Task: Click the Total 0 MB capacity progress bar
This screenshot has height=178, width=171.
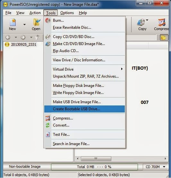Action: coord(94,167)
